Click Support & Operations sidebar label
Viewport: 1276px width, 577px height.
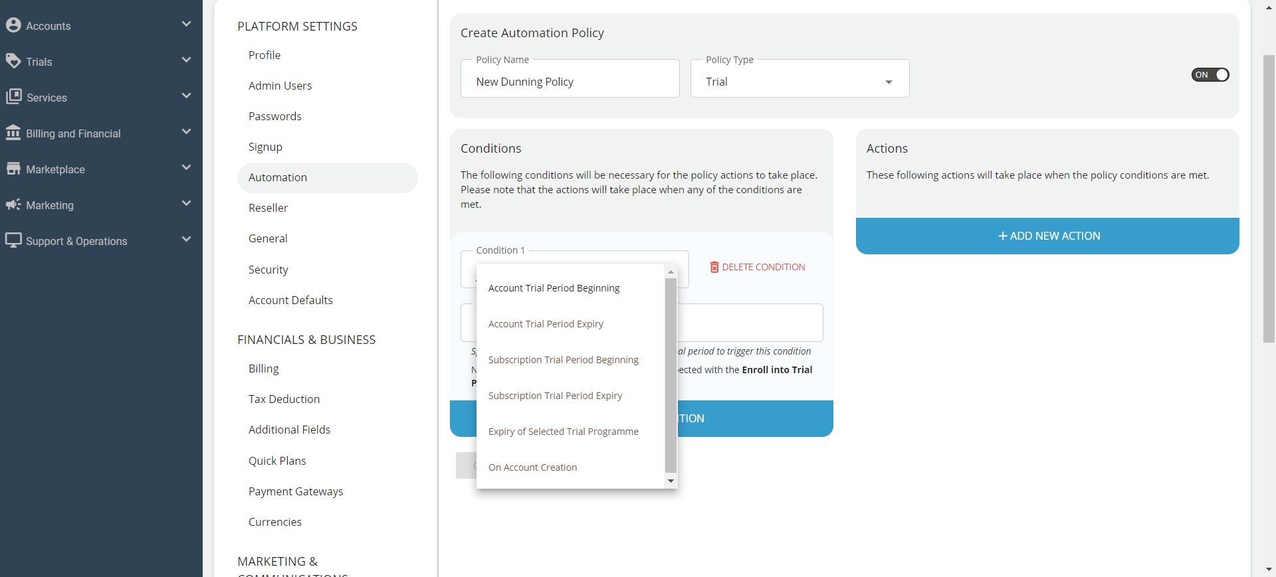76,241
